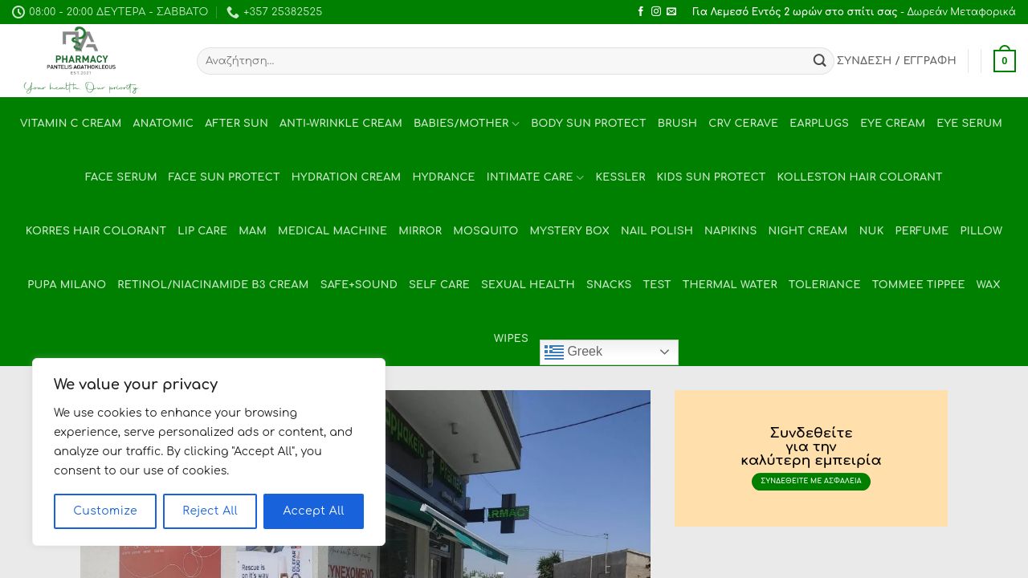Open EYE CREAM category
The image size is (1028, 578).
click(x=892, y=124)
